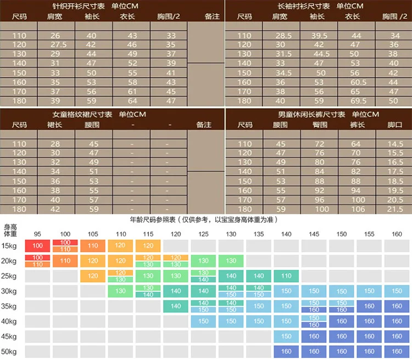Click the 50kg weight row label
Screen dimensions: 412x359
pyautogui.click(x=9, y=352)
